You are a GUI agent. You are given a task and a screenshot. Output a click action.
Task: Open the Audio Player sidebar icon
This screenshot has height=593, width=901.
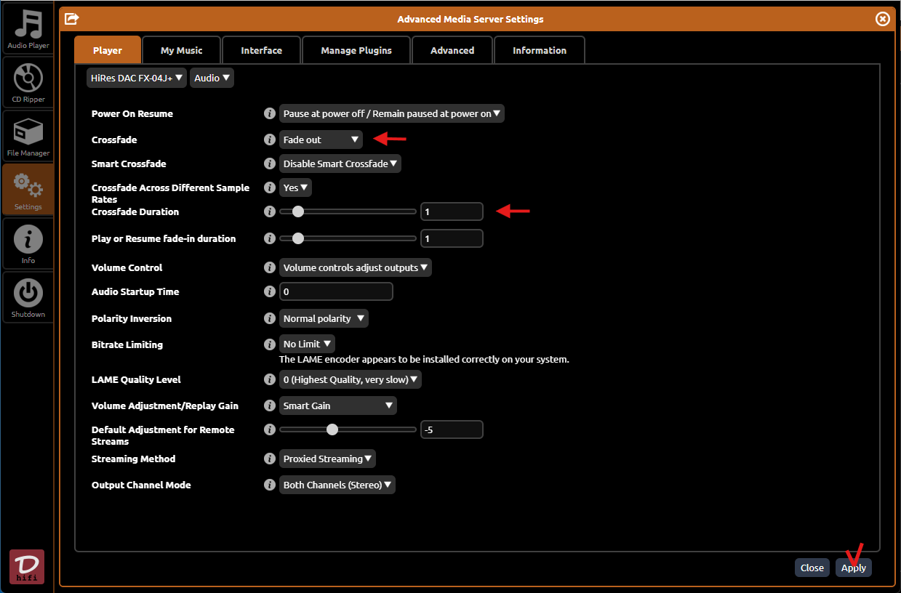coord(28,30)
